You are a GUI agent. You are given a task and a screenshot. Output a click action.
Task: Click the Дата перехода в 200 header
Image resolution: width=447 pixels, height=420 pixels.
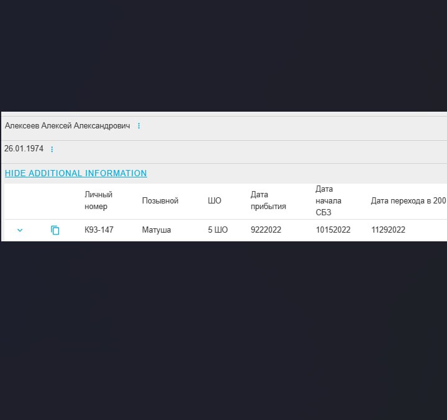408,201
